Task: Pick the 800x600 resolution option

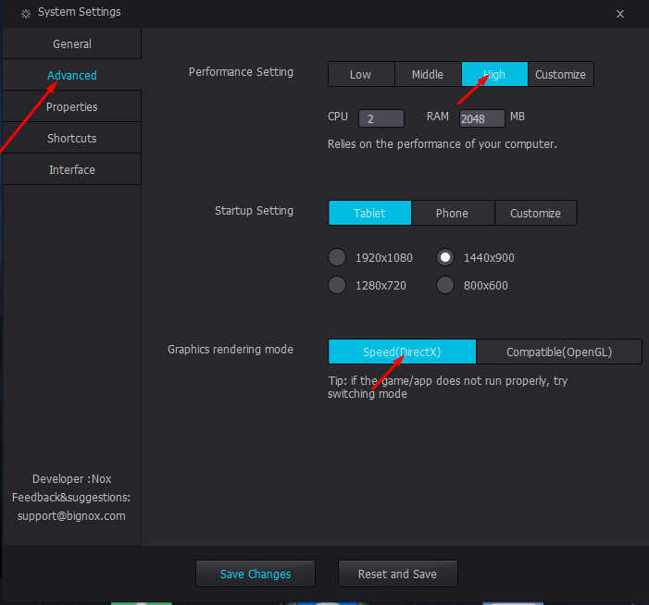Action: (445, 285)
